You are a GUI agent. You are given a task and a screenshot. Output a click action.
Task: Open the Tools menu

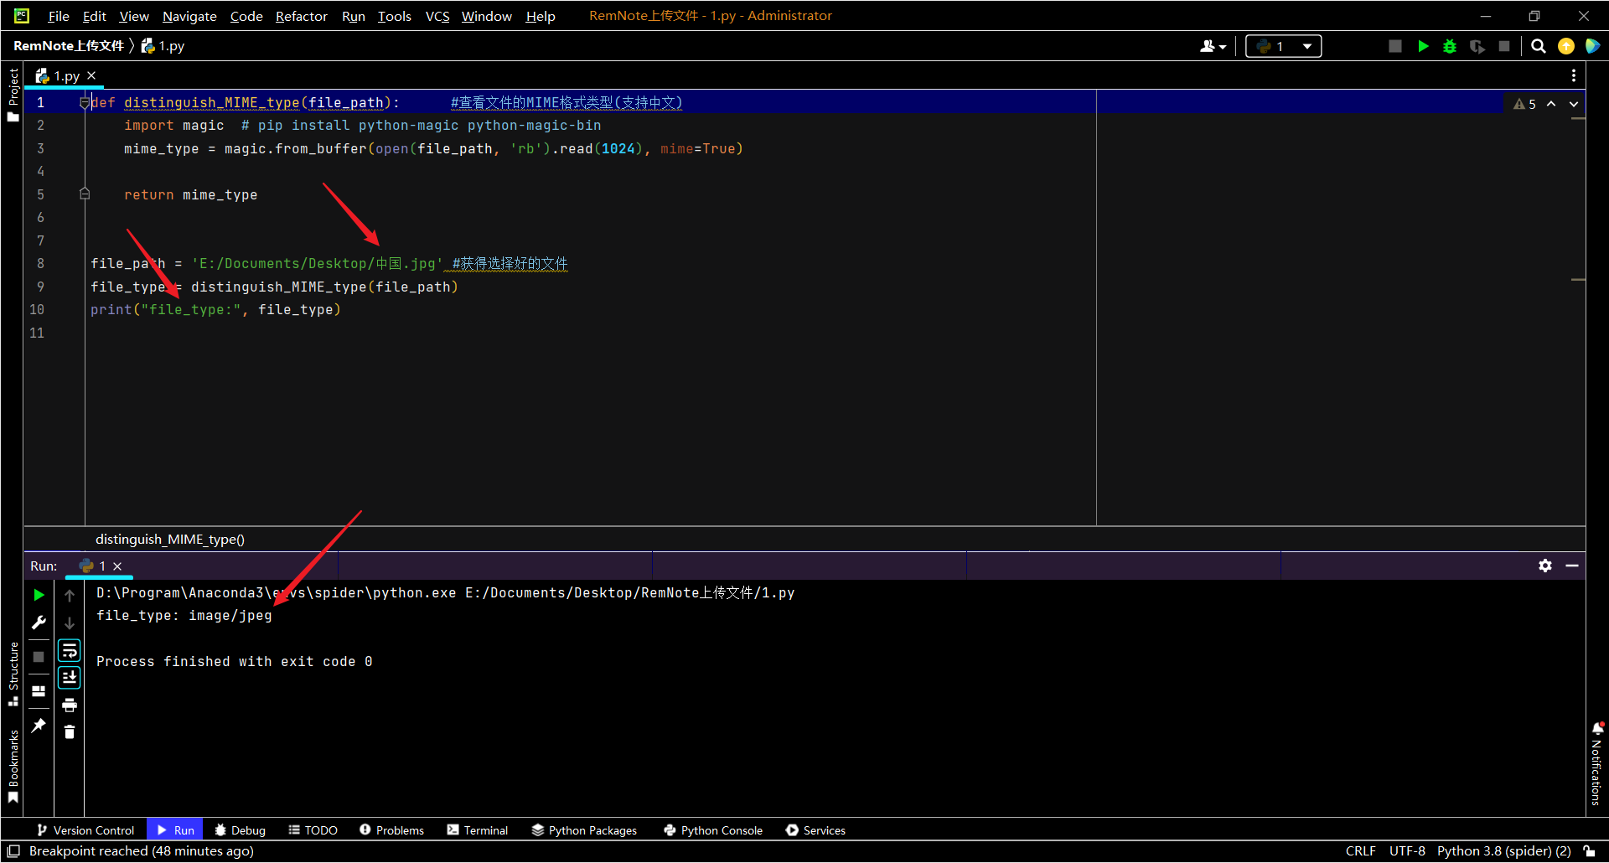coord(395,16)
